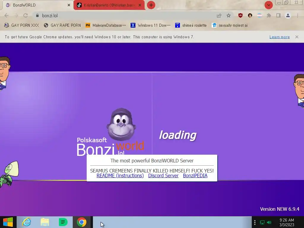304x228 pixels.
Task: Show hidden tray icons via three dots
Action: click(x=255, y=222)
